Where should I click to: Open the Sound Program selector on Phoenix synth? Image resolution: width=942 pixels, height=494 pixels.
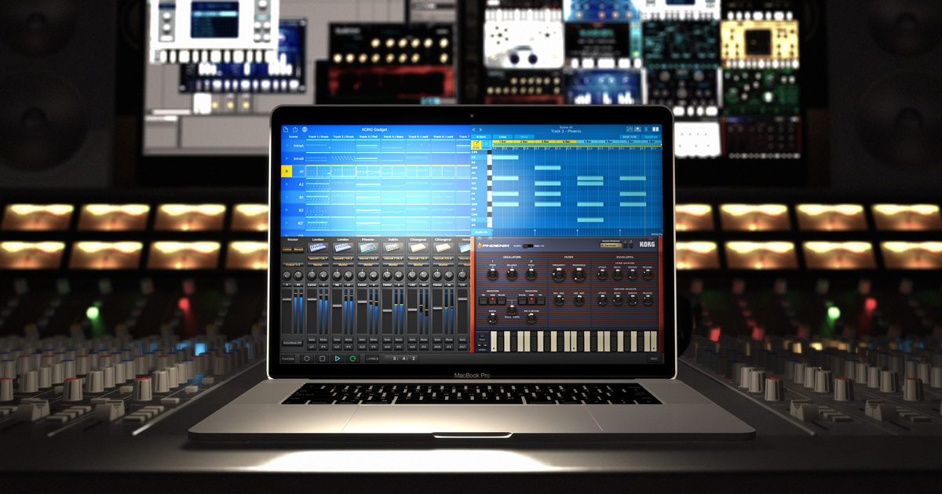[x=612, y=245]
